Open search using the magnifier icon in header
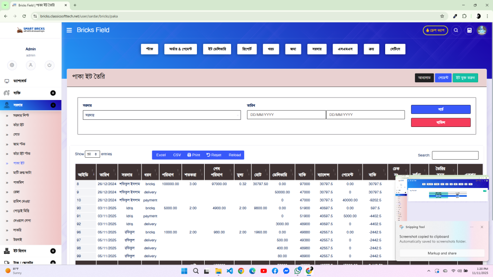This screenshot has height=277, width=493. click(456, 30)
